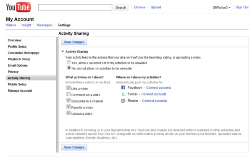Click the Search button
Image resolution: width=252 pixels, height=157 pixels.
coord(121,8)
